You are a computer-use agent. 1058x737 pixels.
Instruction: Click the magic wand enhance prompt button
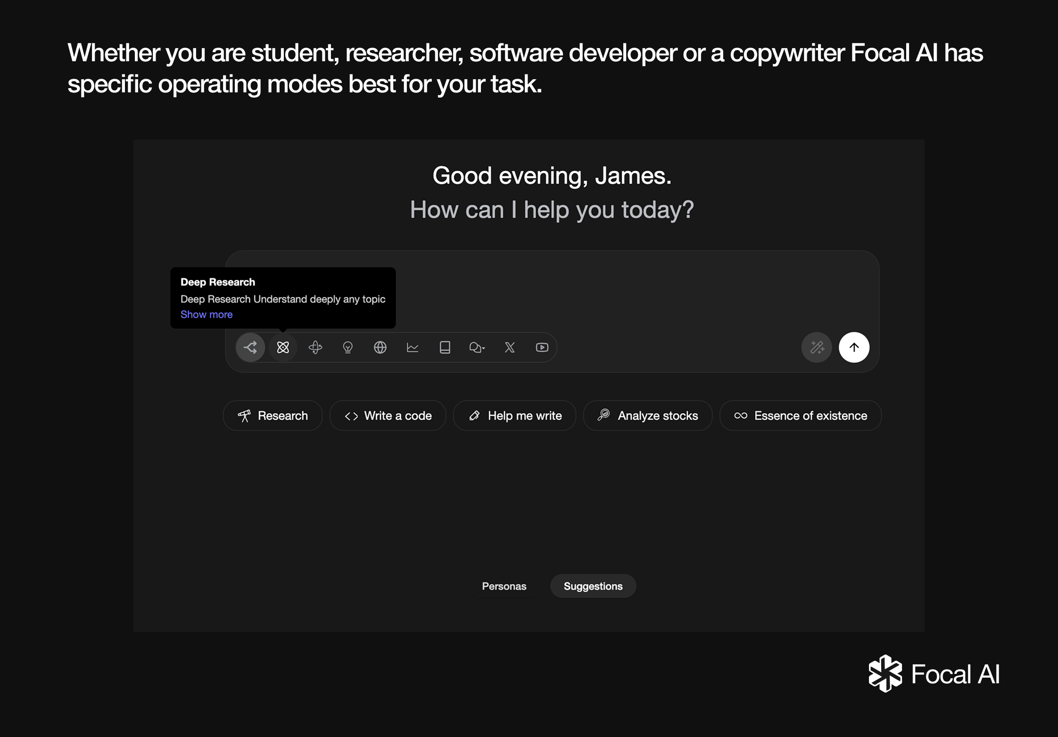817,348
